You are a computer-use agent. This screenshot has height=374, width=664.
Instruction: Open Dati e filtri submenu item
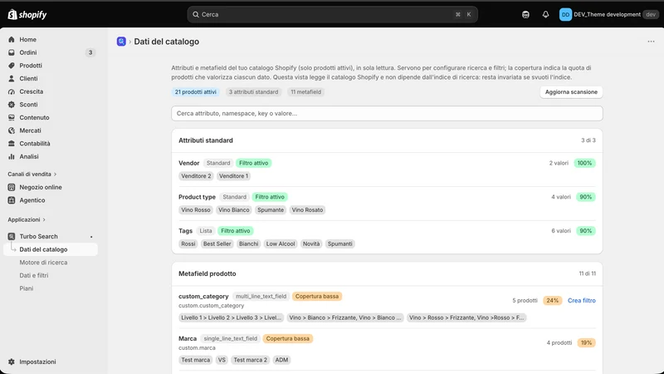pyautogui.click(x=34, y=275)
